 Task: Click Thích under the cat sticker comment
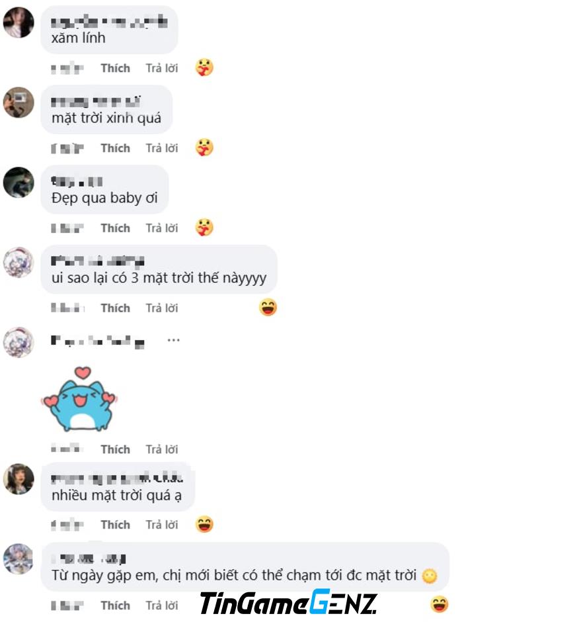pos(115,449)
